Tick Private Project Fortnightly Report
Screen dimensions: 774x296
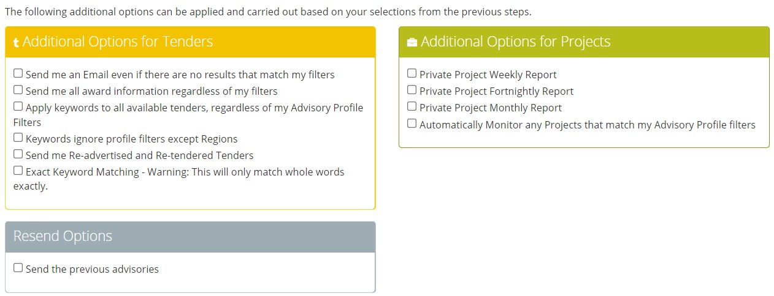(412, 90)
